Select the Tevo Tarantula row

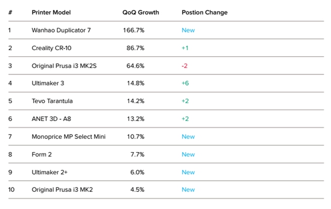click(x=166, y=101)
